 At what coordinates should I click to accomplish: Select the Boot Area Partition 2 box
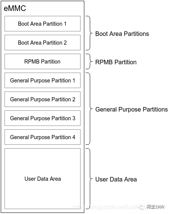[x=42, y=43]
